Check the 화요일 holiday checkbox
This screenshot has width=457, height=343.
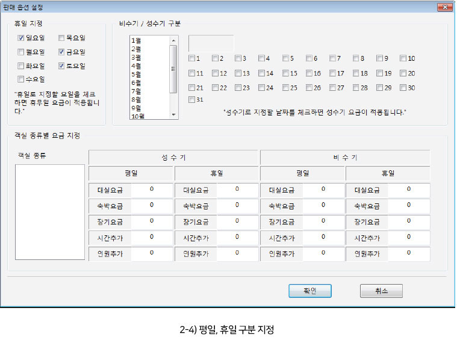coord(20,66)
